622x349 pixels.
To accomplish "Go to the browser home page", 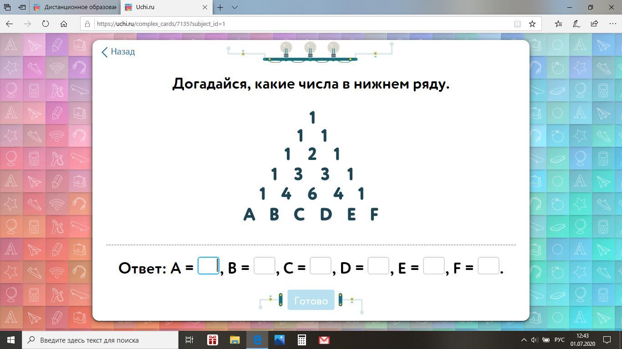I will 64,24.
